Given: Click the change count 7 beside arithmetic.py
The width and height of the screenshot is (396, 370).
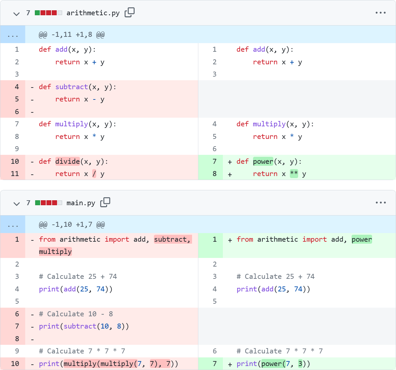Looking at the screenshot, I should [x=28, y=13].
